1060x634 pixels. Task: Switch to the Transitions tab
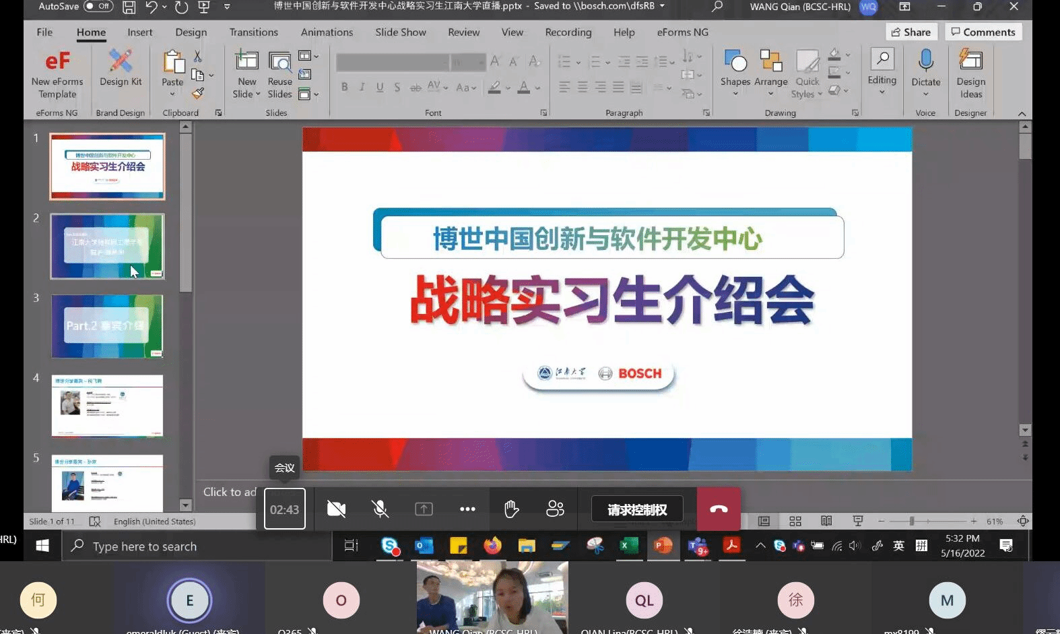[253, 32]
